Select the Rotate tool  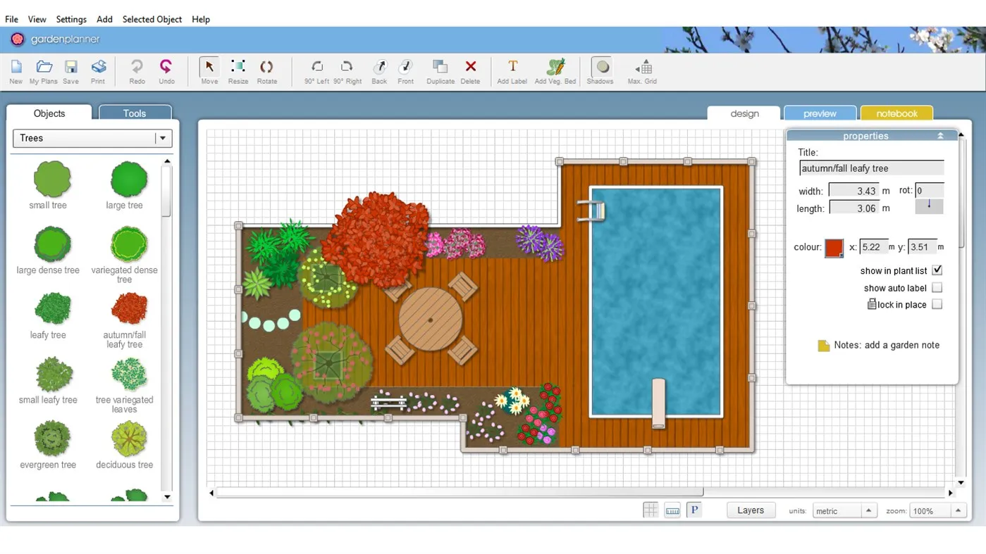pyautogui.click(x=266, y=70)
